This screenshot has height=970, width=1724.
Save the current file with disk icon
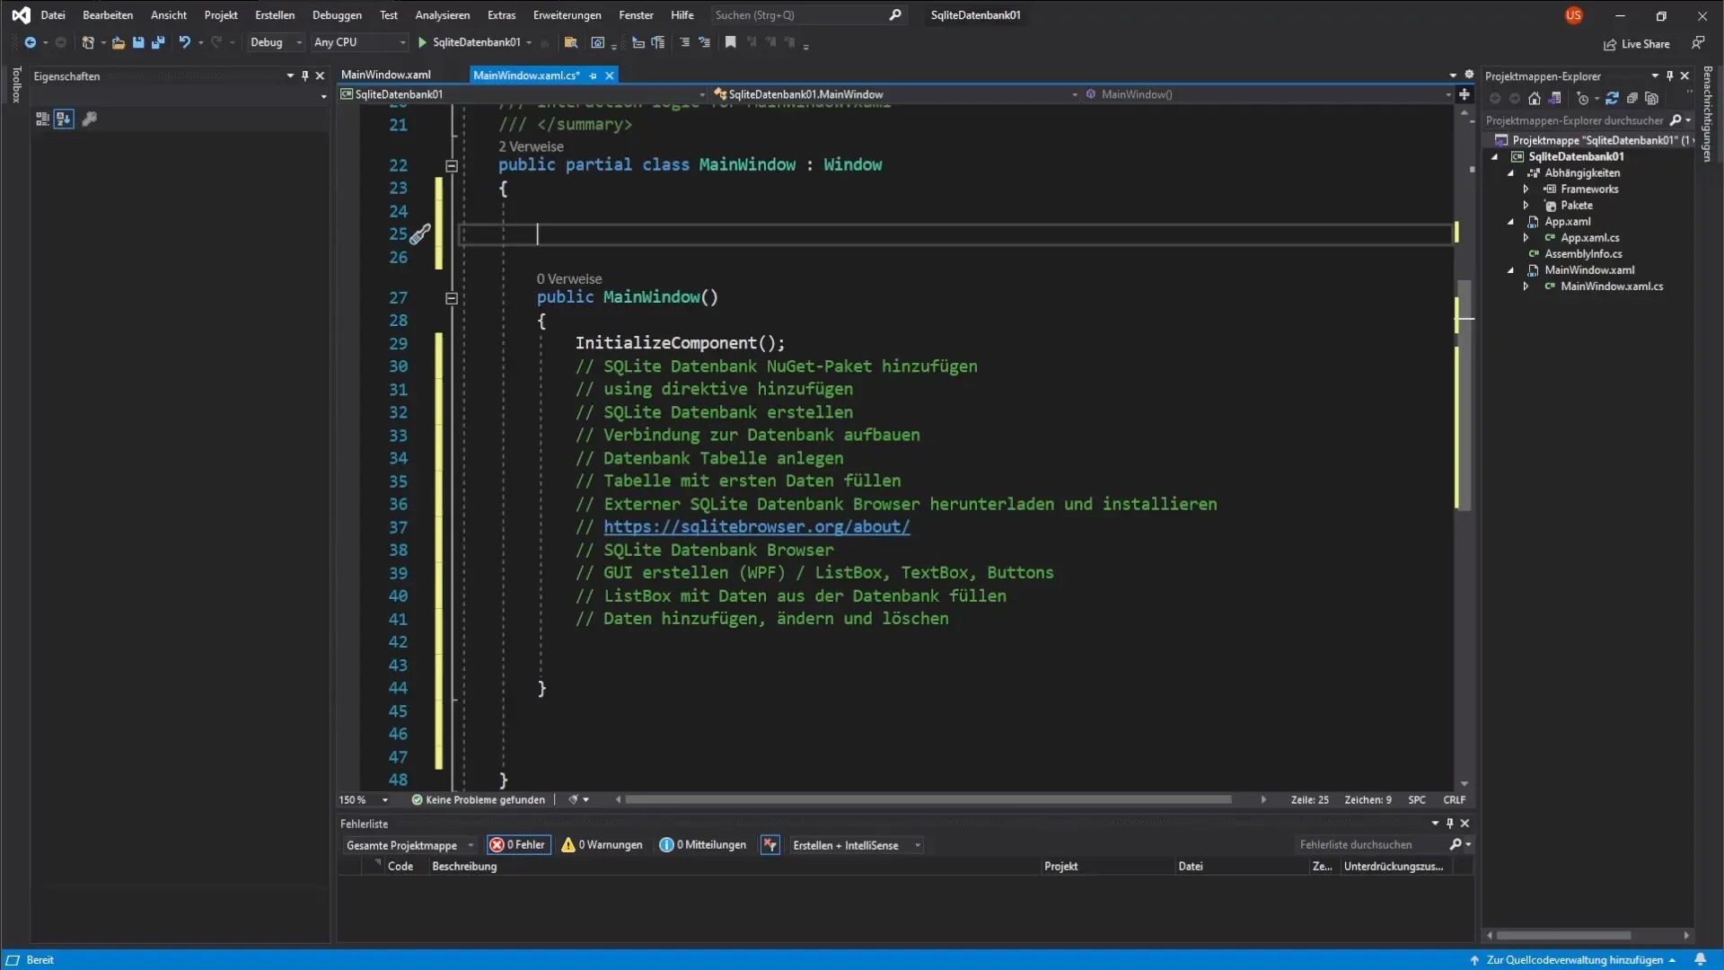[x=138, y=42]
